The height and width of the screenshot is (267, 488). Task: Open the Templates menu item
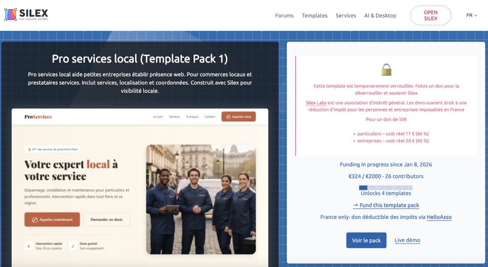coord(315,16)
